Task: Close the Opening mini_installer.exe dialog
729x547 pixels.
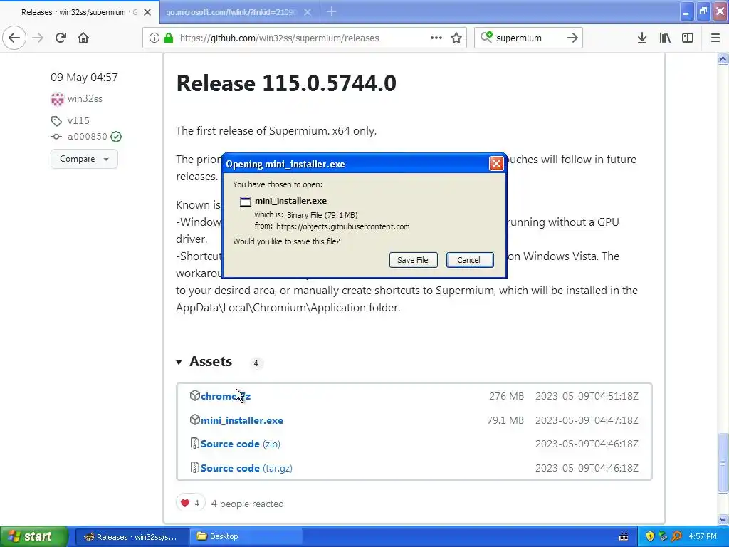Action: [x=496, y=163]
